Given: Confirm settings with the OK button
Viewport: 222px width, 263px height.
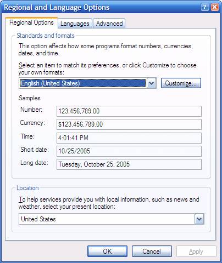Looking at the screenshot, I should pyautogui.click(x=107, y=251).
